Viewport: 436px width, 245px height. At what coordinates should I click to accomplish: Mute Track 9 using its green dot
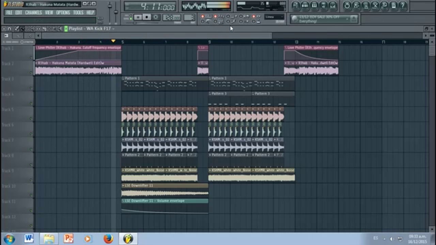tap(31, 180)
